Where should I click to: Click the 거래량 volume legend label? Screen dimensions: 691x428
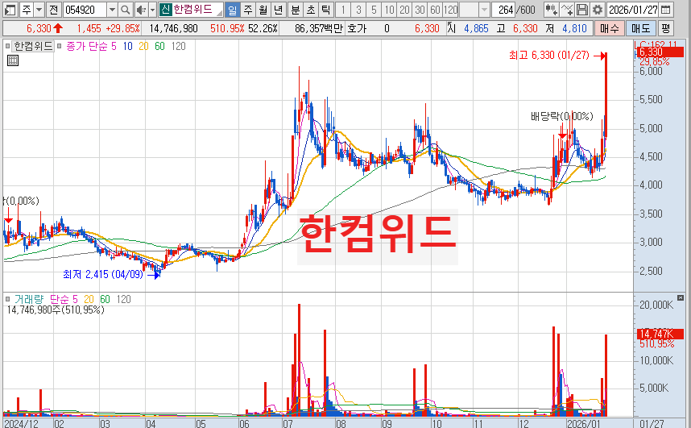[29, 299]
